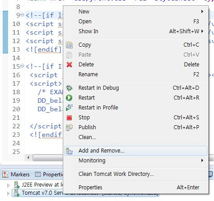
Task: Click the editor horizontal scrollbar thumb
Action: (x=48, y=157)
